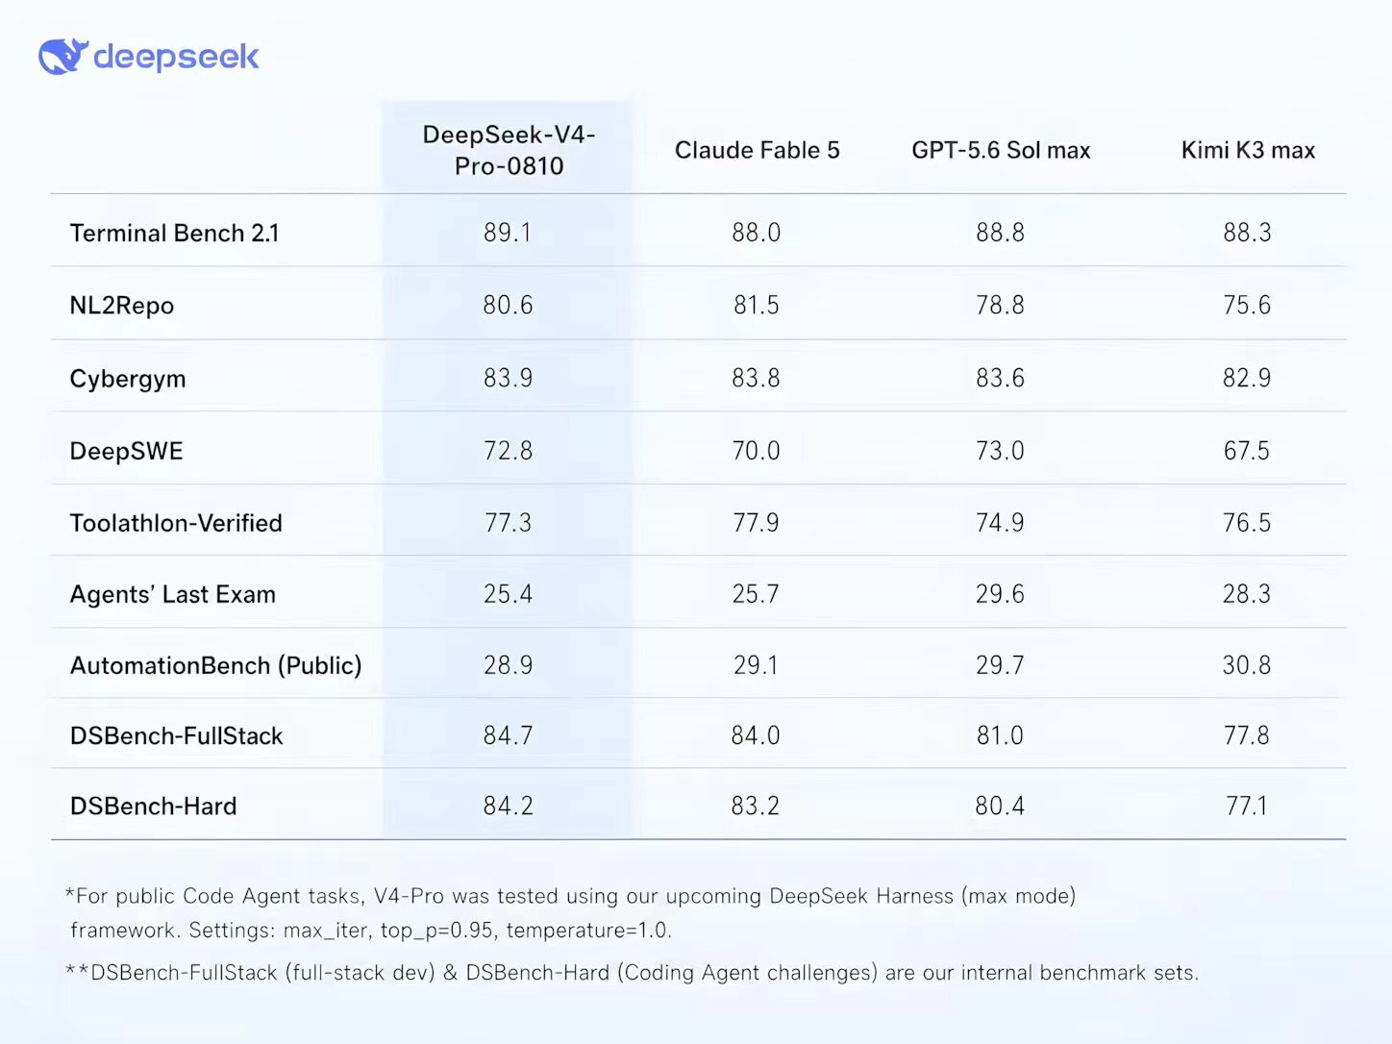Click the Kimi K3 max header
The width and height of the screenshot is (1392, 1044).
(1248, 150)
